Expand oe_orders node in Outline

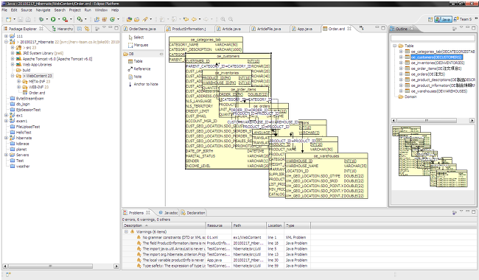point(401,74)
